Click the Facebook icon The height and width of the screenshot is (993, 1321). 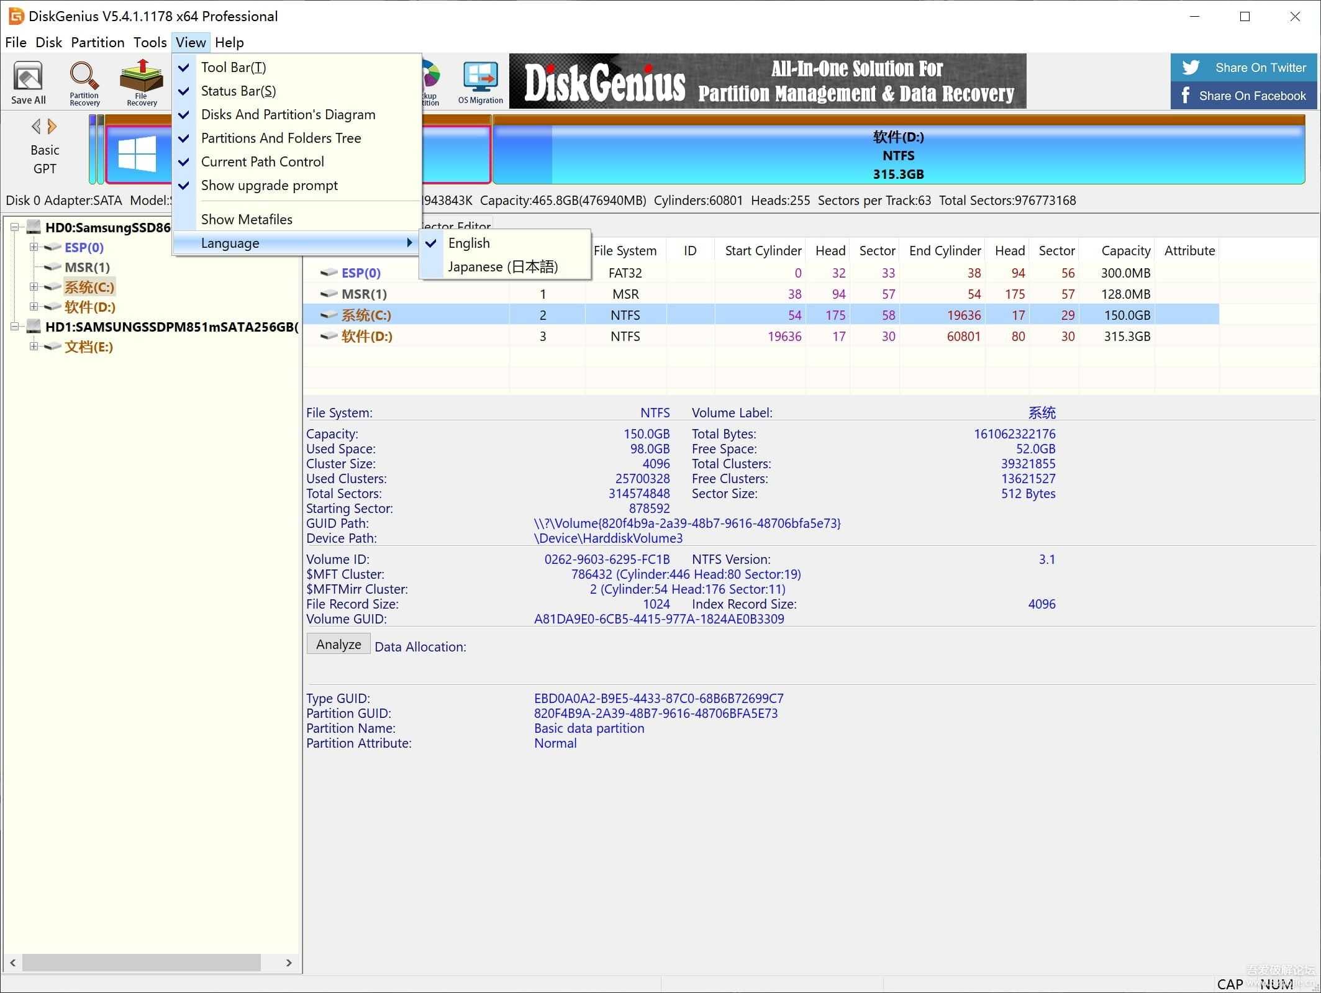coord(1186,95)
